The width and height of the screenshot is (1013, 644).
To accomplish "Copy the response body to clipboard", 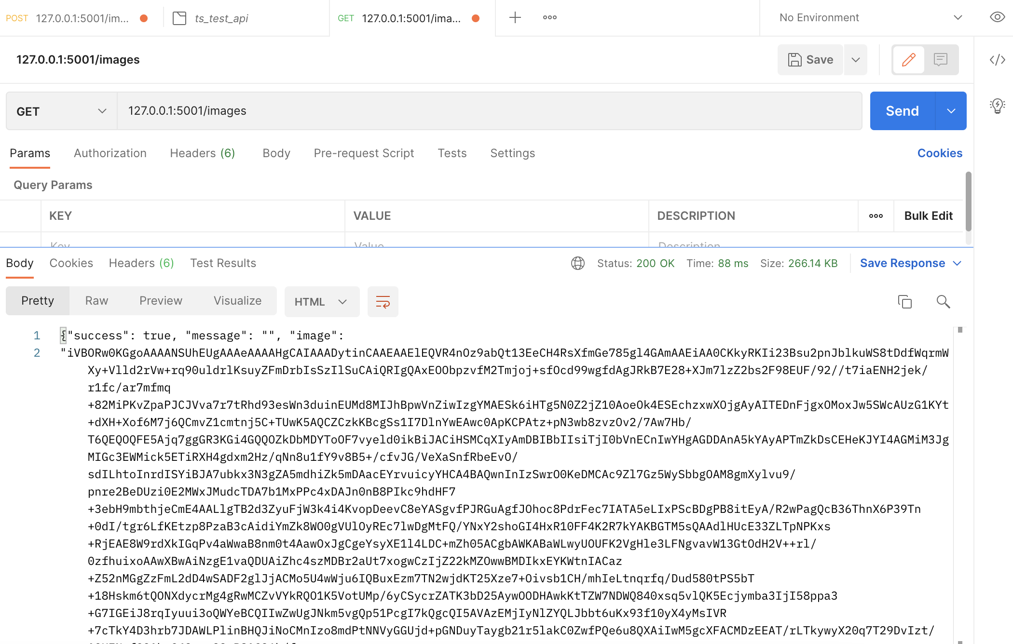I will [x=905, y=301].
